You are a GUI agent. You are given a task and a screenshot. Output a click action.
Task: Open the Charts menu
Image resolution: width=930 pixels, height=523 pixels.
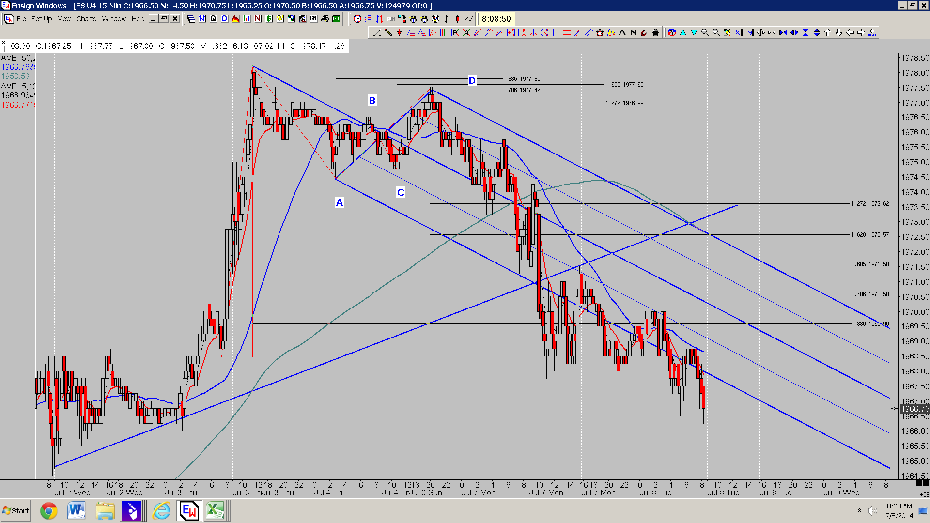point(86,19)
